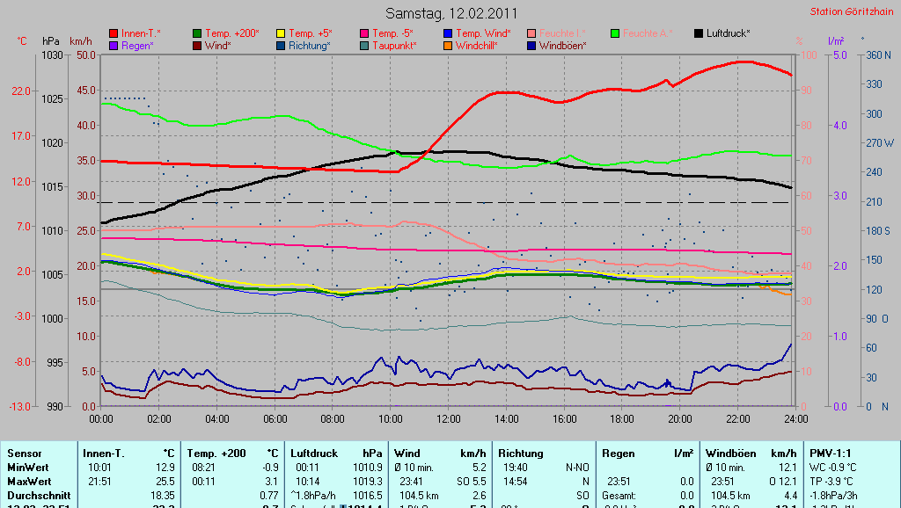The image size is (901, 508).
Task: Click the MaxWert row label
Action: pyautogui.click(x=27, y=482)
